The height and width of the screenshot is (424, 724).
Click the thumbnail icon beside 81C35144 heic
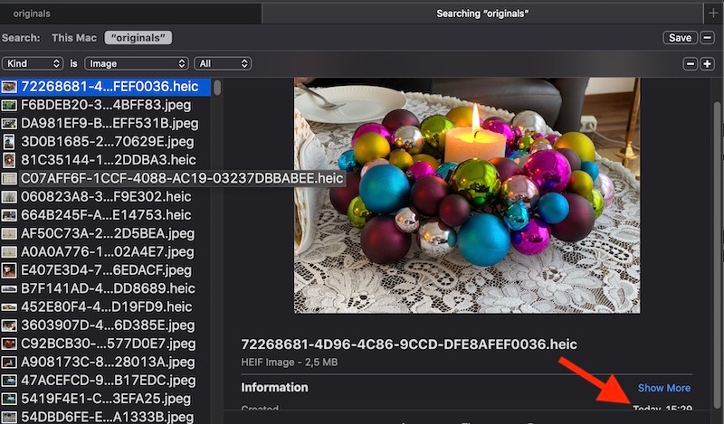(9, 160)
